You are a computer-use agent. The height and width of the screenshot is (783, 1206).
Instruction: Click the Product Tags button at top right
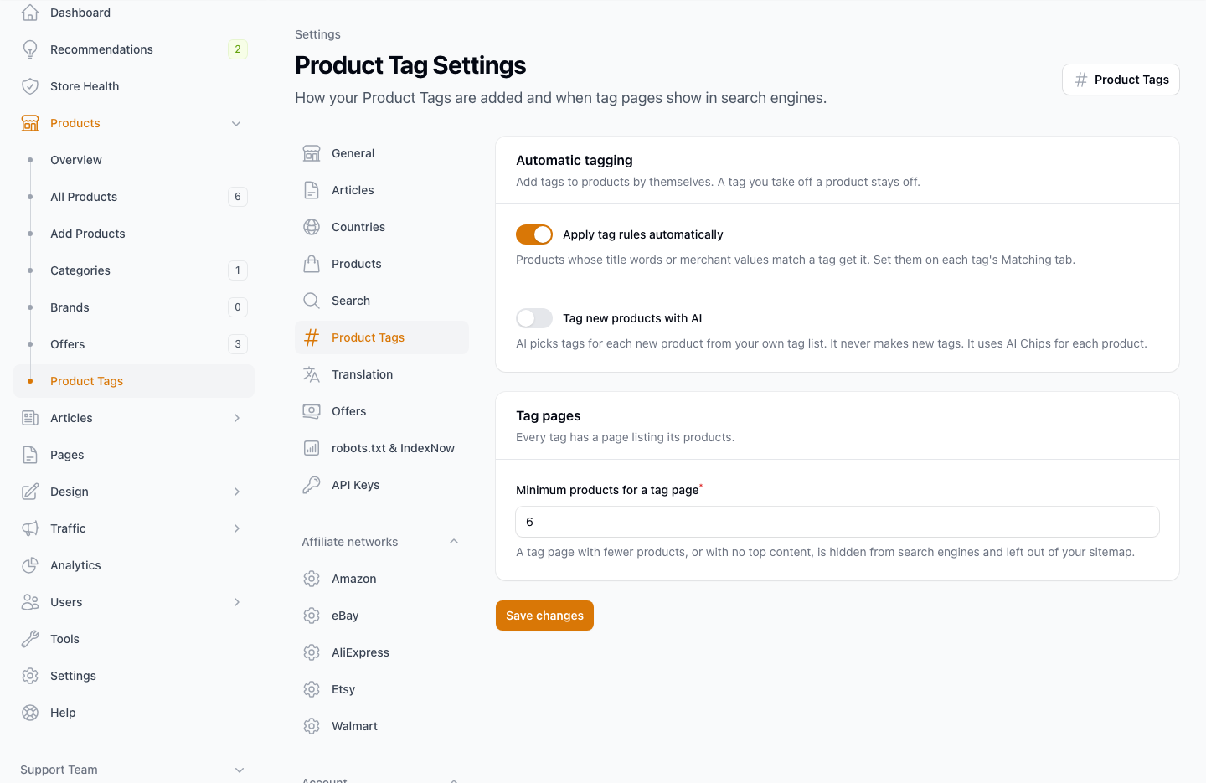(x=1121, y=80)
